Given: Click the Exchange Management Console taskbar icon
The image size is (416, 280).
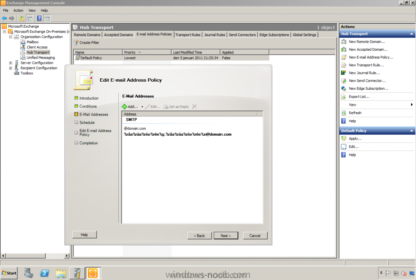Looking at the screenshot, I should pyautogui.click(x=93, y=273).
